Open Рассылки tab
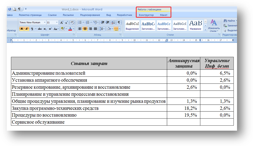The width and height of the screenshot is (253, 146). pyautogui.click(x=68, y=15)
